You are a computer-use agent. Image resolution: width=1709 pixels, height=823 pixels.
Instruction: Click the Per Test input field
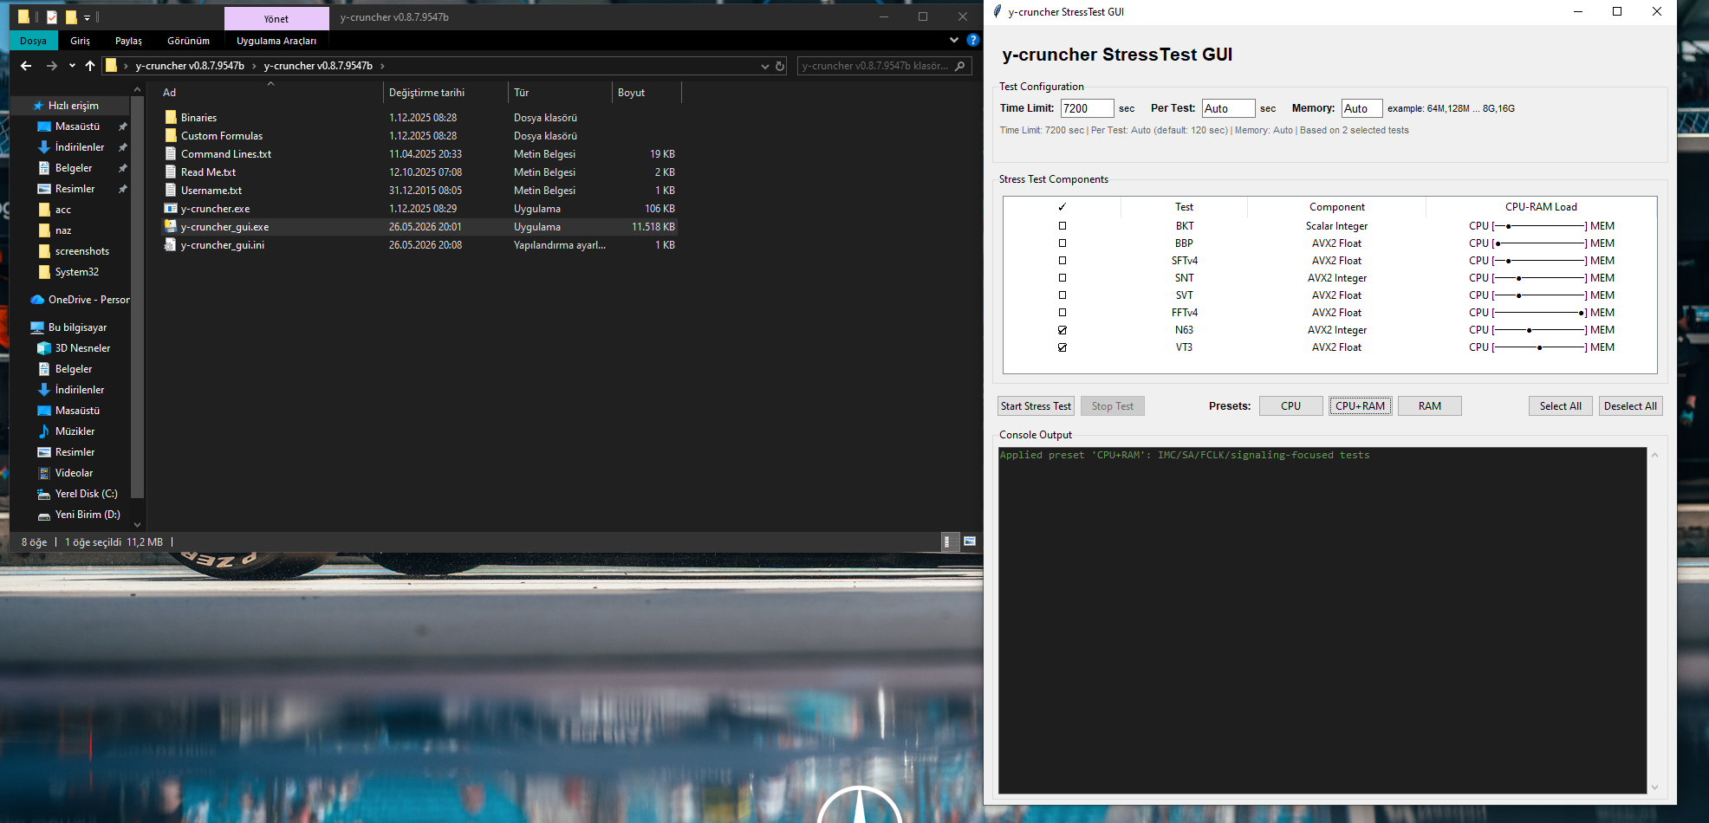pyautogui.click(x=1228, y=108)
